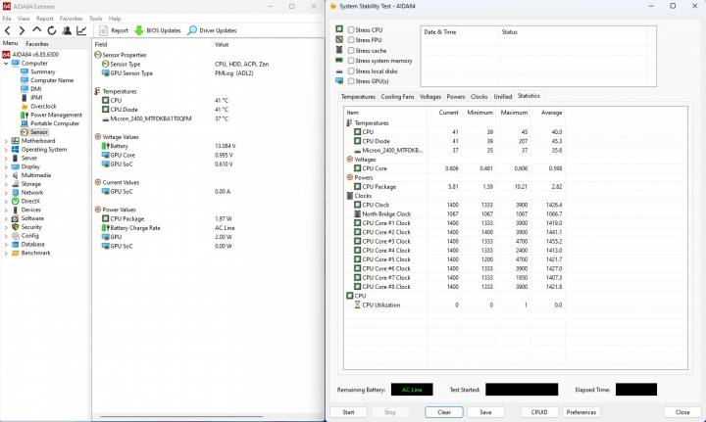
Task: Click the Maximum column header
Action: click(x=514, y=113)
